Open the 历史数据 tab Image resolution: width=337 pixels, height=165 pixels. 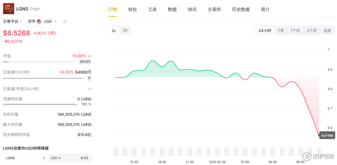click(241, 10)
